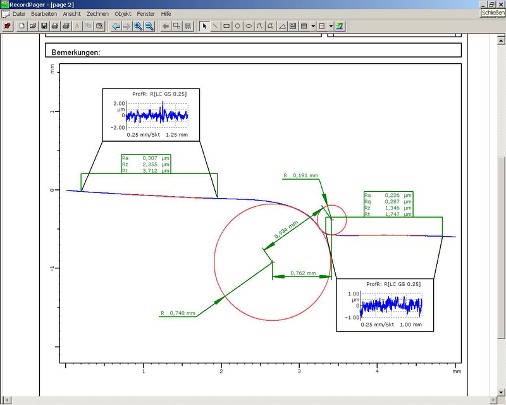Screen dimensions: 506x405
Task: Click the Zoom in magnifier
Action: point(138,26)
